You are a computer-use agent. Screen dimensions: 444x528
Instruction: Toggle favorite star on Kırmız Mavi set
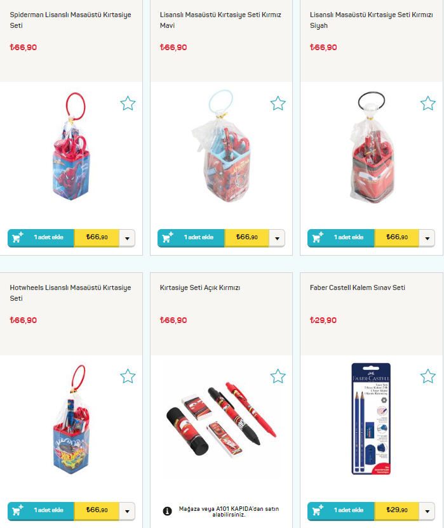tap(278, 103)
